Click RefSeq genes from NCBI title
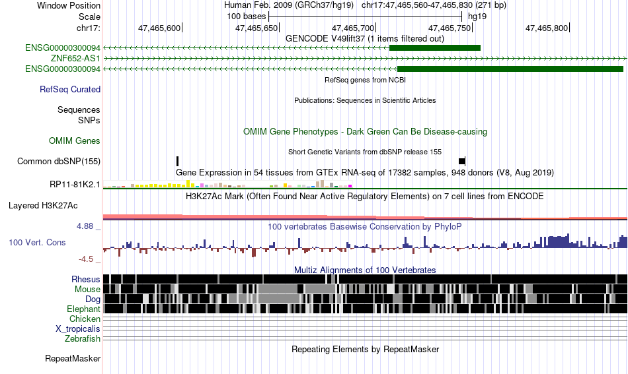The width and height of the screenshot is (628, 374). coord(365,80)
